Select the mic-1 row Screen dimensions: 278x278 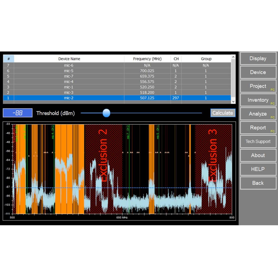tap(117, 87)
